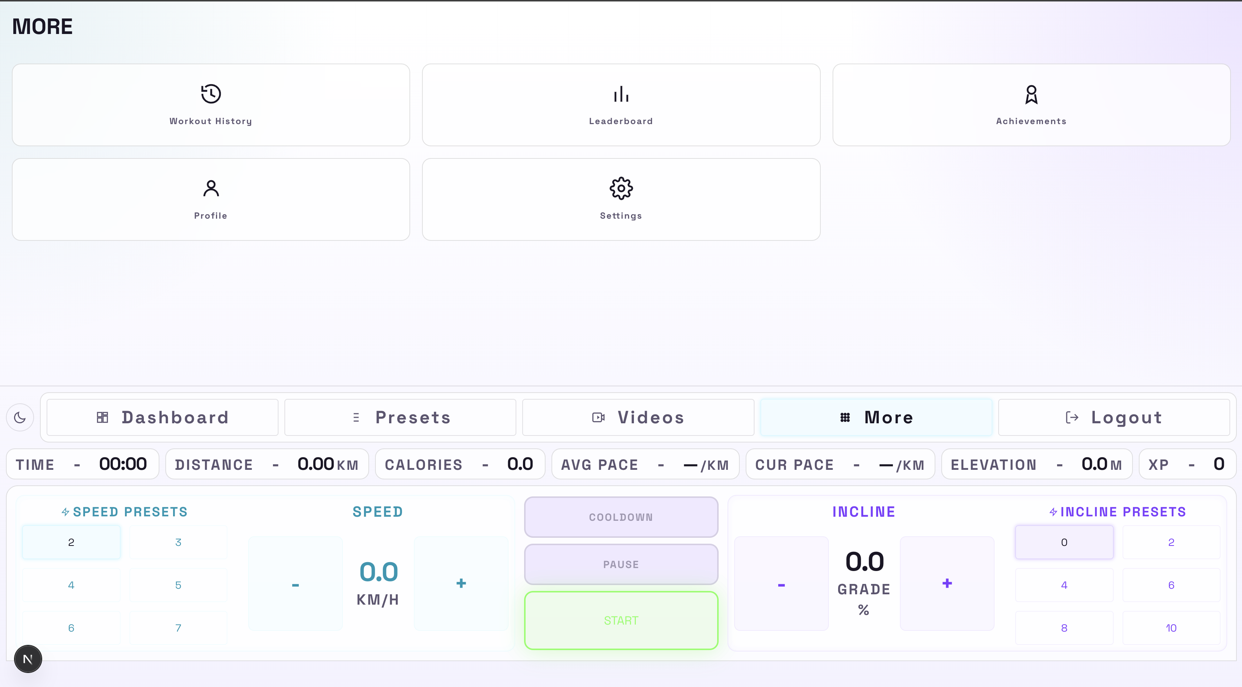Click the Dashboard grid icon

point(102,417)
